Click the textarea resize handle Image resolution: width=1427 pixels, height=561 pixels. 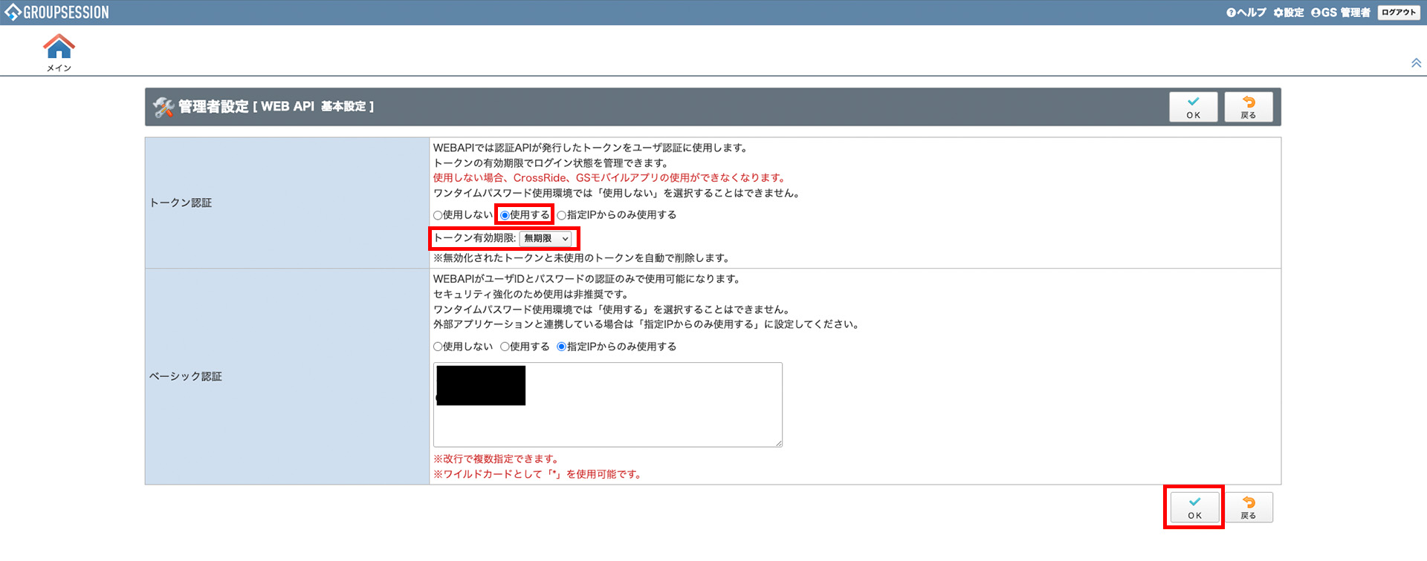coord(778,443)
